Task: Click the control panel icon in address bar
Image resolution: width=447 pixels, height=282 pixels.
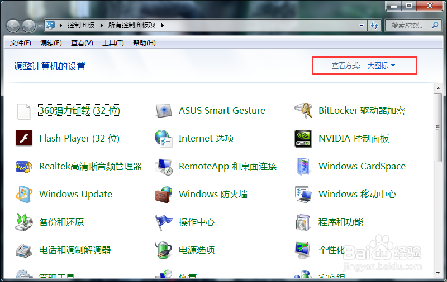Action: pyautogui.click(x=50, y=25)
